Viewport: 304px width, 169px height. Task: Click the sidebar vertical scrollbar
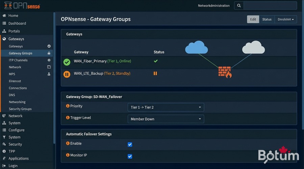click(54, 78)
